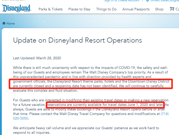Open the Parks & Tickets menu

(50, 9)
